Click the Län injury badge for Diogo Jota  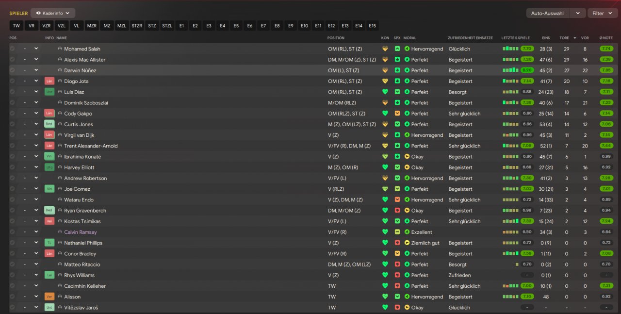tap(49, 81)
